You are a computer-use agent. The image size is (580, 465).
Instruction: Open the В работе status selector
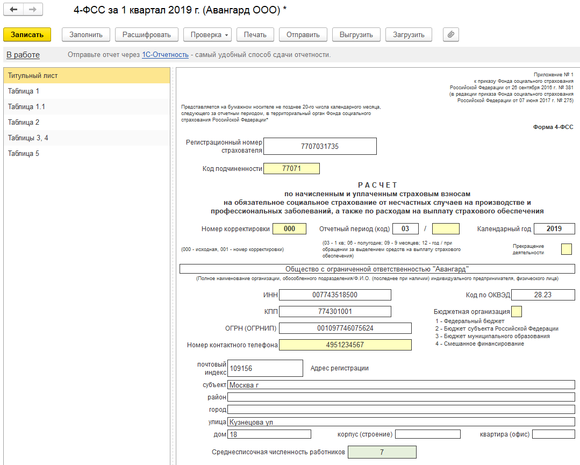(x=23, y=55)
